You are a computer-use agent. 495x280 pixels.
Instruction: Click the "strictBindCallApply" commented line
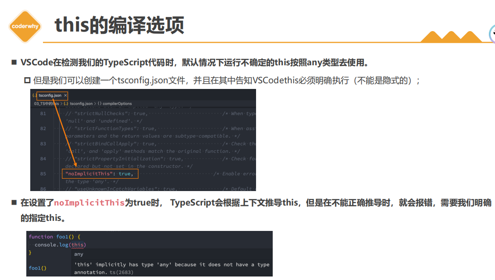pyautogui.click(x=111, y=144)
